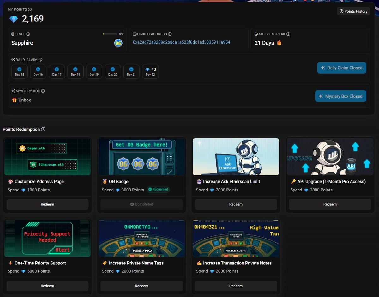
Task: Click the fire icon next to 21 Days
Action: pos(279,43)
